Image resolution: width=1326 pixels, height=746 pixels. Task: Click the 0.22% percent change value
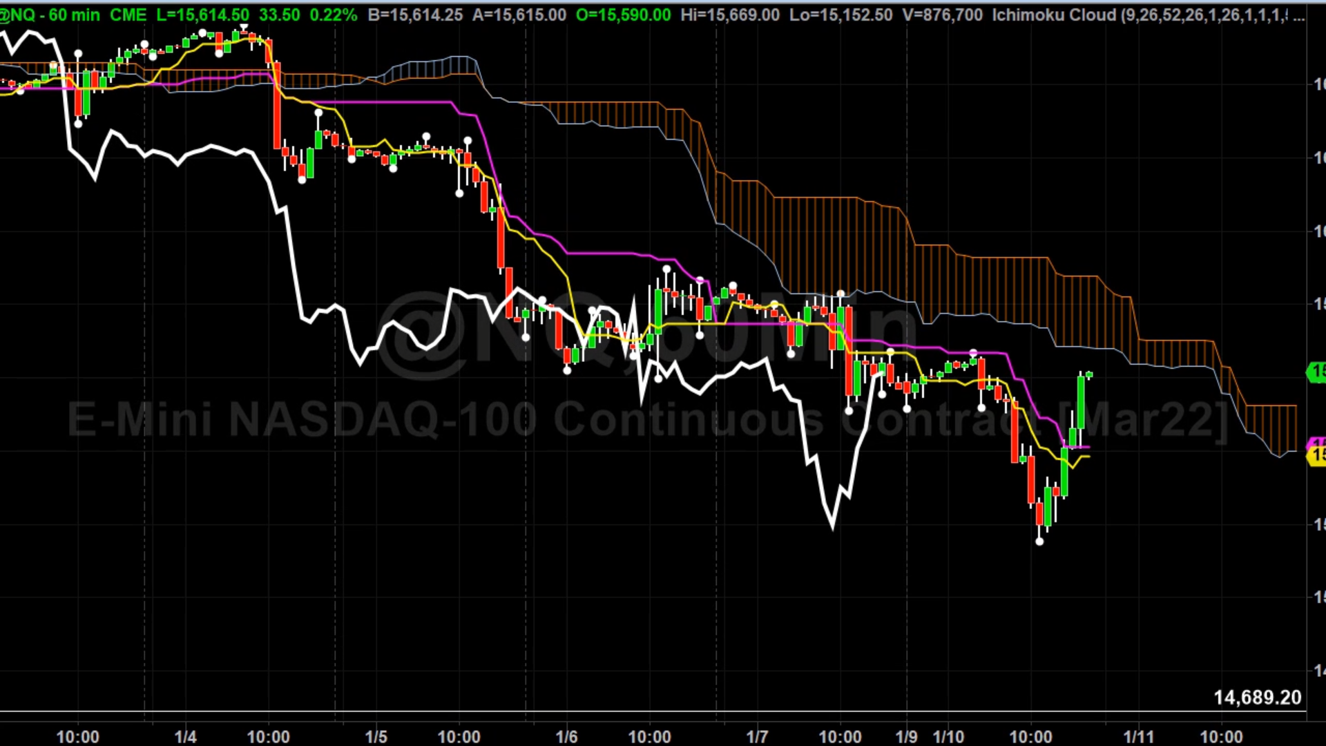334,15
